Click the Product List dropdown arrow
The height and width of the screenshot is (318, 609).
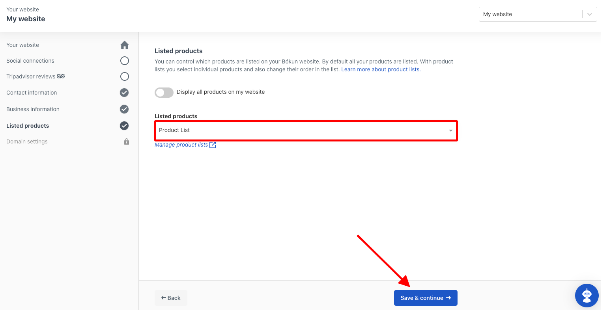(x=451, y=130)
